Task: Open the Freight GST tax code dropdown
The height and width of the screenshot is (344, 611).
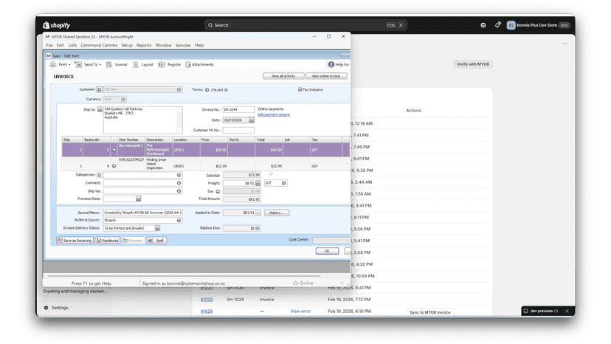Action: click(x=283, y=183)
